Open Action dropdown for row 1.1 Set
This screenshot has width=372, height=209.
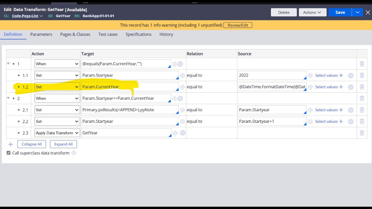tap(57, 75)
